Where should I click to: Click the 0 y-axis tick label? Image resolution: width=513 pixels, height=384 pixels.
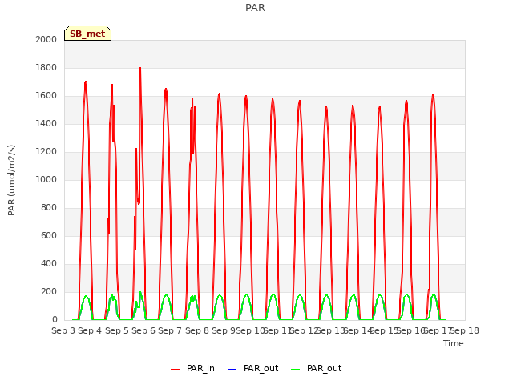55,320
